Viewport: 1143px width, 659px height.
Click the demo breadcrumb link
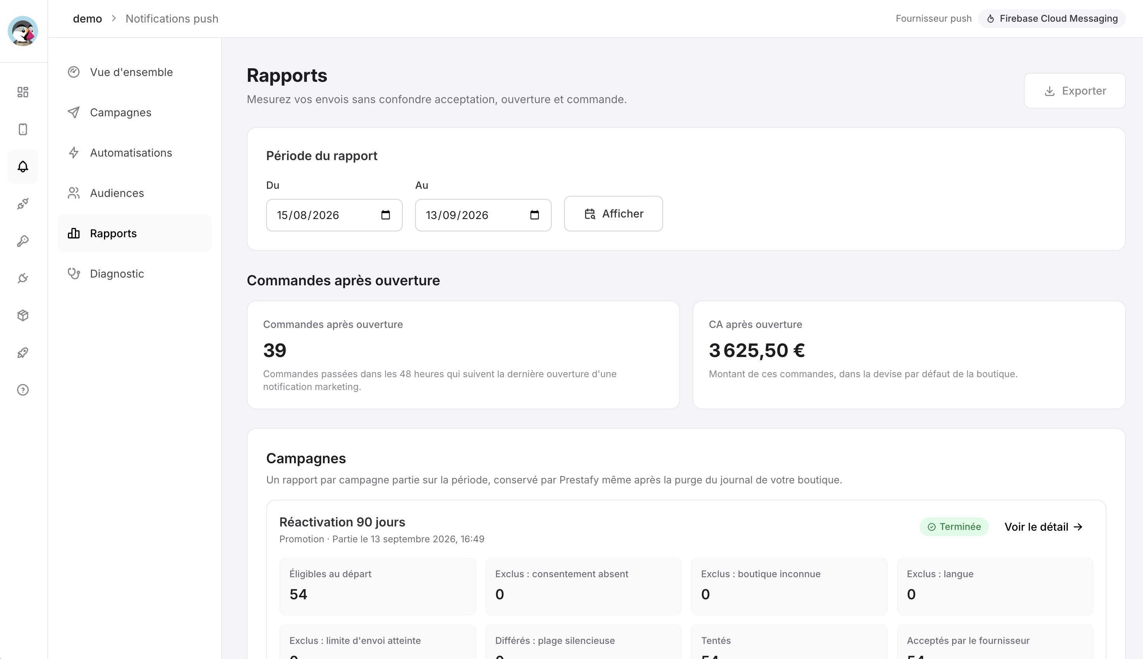[87, 19]
